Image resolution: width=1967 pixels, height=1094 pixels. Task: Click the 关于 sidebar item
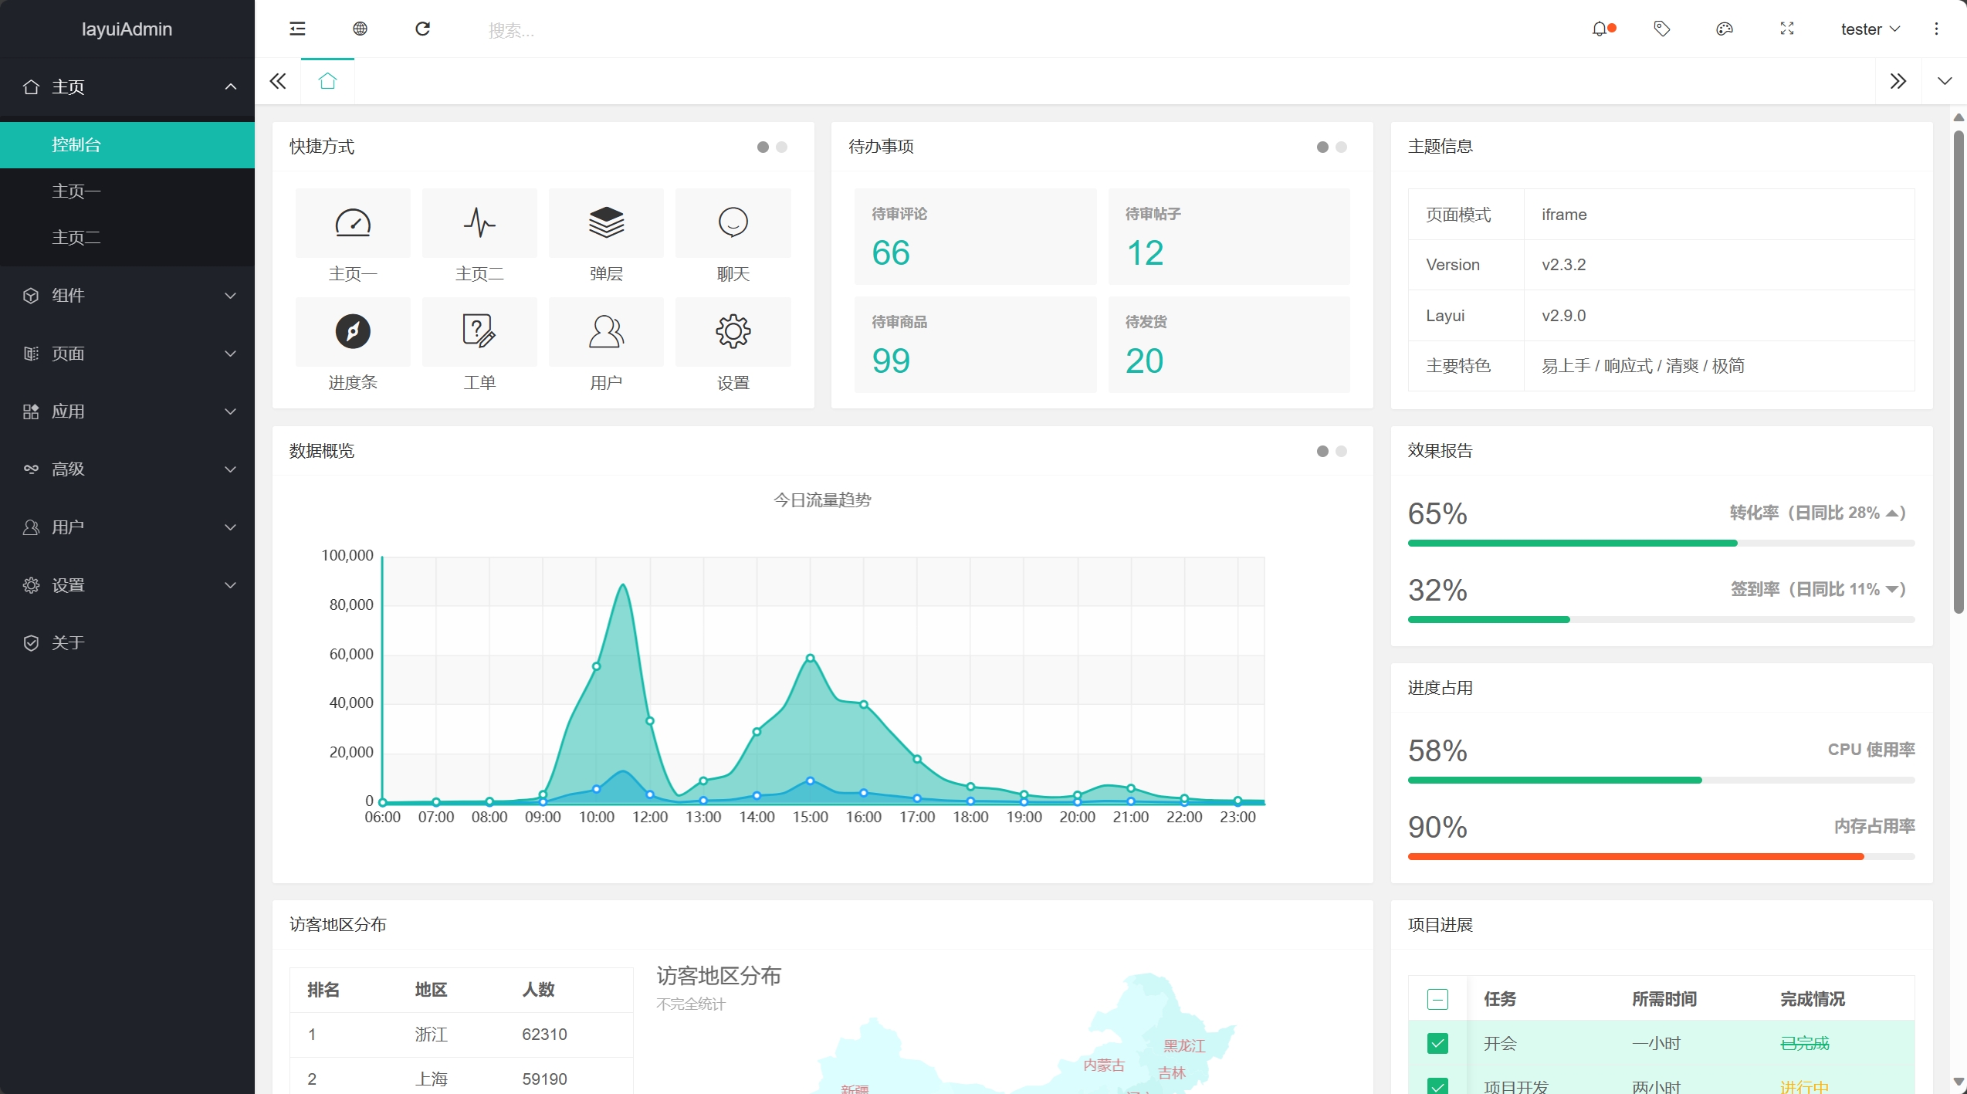68,642
